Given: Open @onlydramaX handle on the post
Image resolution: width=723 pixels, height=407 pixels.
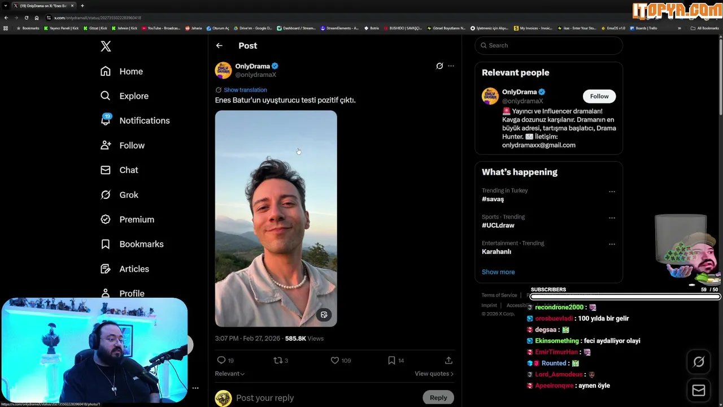Looking at the screenshot, I should click(255, 75).
